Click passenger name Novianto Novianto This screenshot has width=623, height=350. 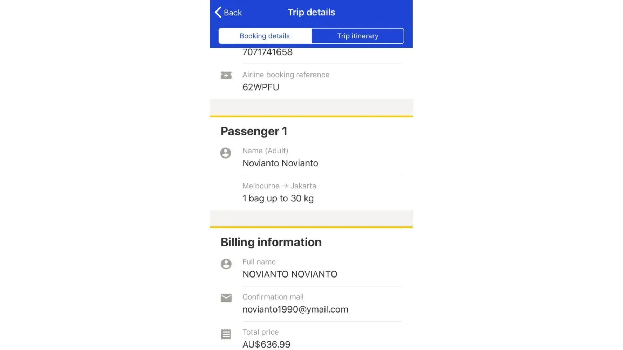pyautogui.click(x=280, y=163)
